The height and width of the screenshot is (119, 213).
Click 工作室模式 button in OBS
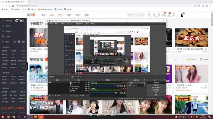(x=156, y=90)
